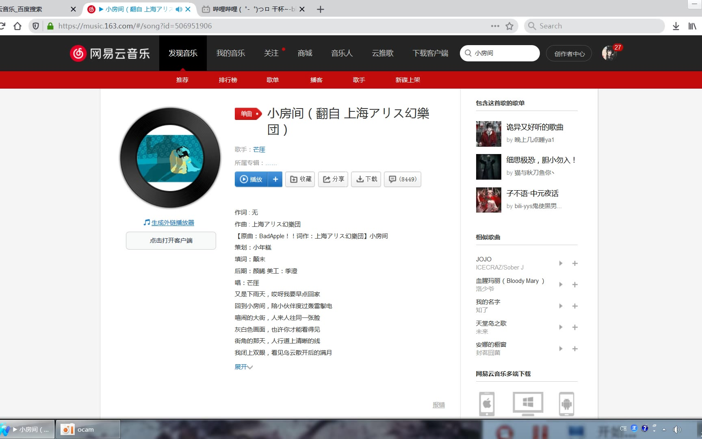Open 云推歌 navigation tab
702x439 pixels.
[383, 53]
